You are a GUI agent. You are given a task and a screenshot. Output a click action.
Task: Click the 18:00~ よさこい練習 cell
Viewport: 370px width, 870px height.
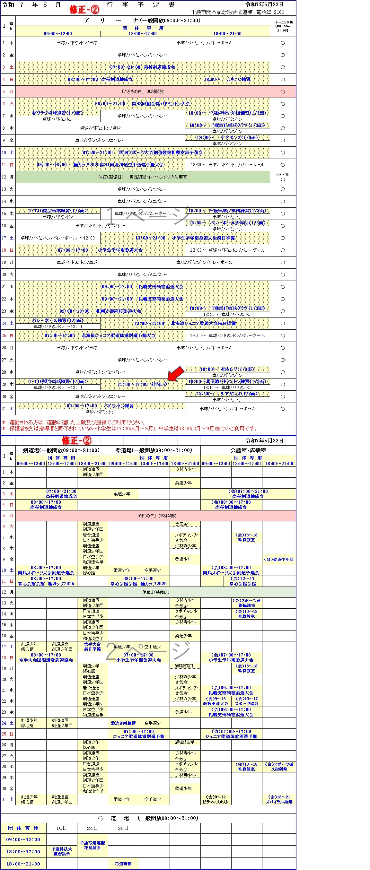pos(227,79)
